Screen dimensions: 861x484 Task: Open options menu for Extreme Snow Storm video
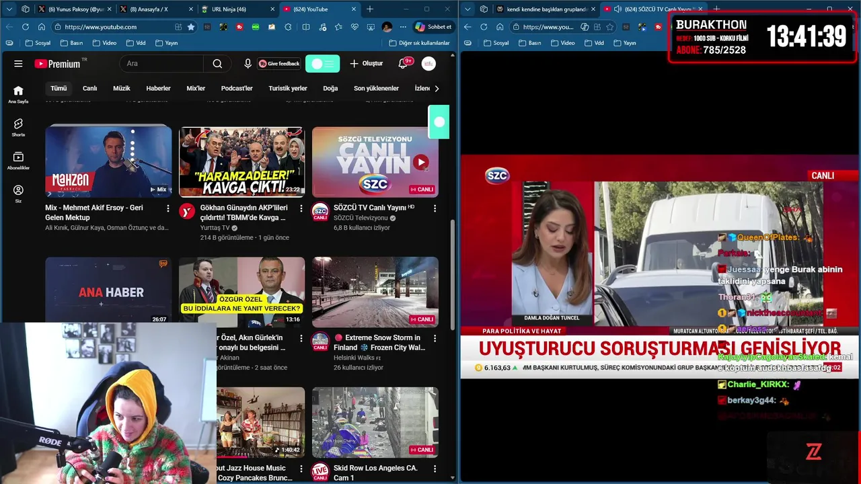point(435,338)
